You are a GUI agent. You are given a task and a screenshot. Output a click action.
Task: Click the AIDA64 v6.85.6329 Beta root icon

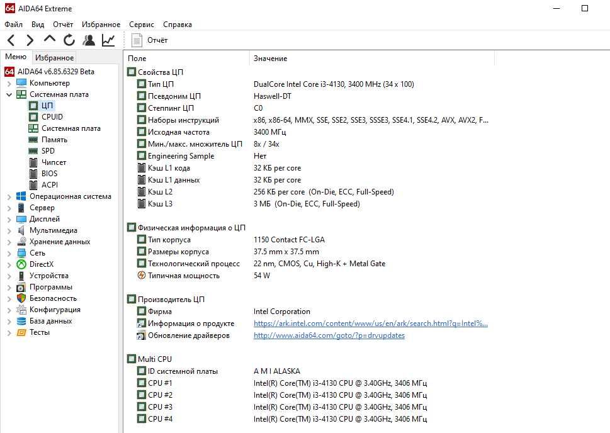click(9, 72)
